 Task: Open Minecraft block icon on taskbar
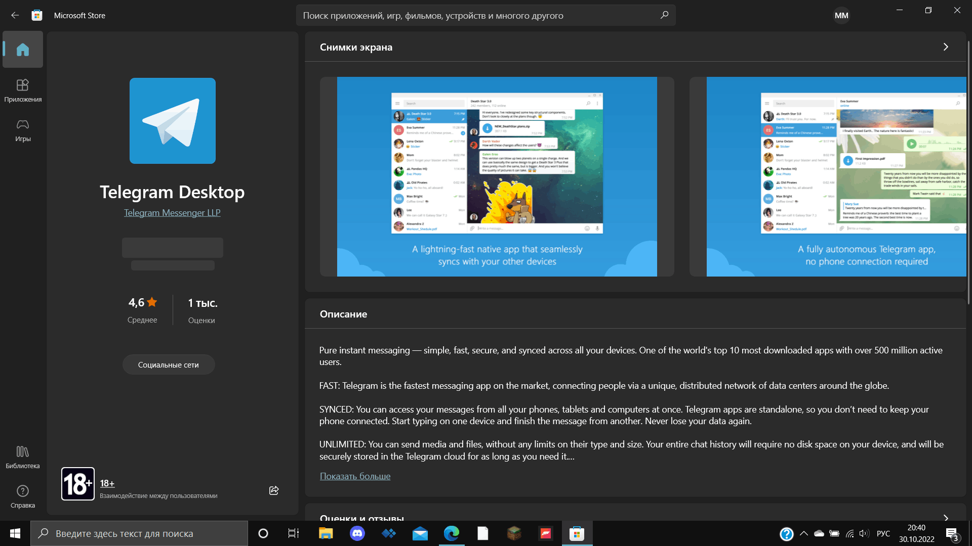pyautogui.click(x=514, y=533)
